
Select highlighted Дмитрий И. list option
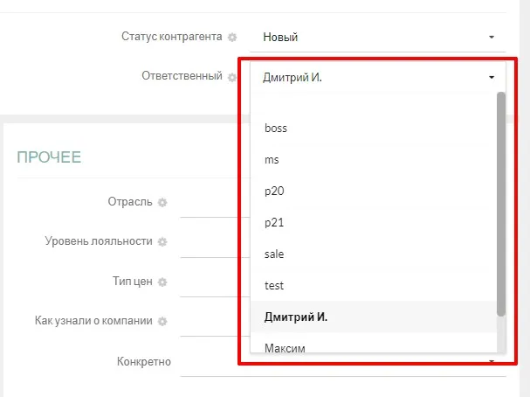[295, 317]
